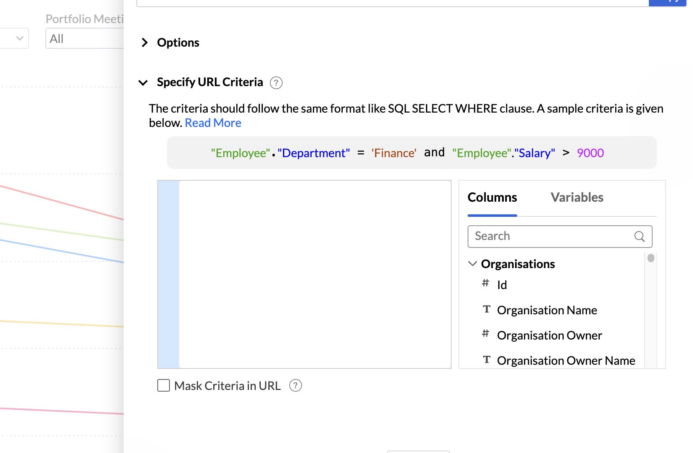Click the columns list scrollbar thumb
This screenshot has width=693, height=453.
651,258
